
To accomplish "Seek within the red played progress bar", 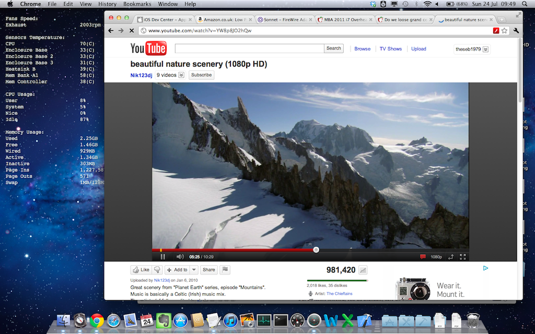I will coord(234,250).
